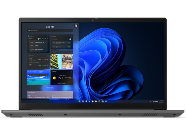Open To Do widget more options menu
Image resolution: width=186 pixels, height=139 pixels.
71,36
